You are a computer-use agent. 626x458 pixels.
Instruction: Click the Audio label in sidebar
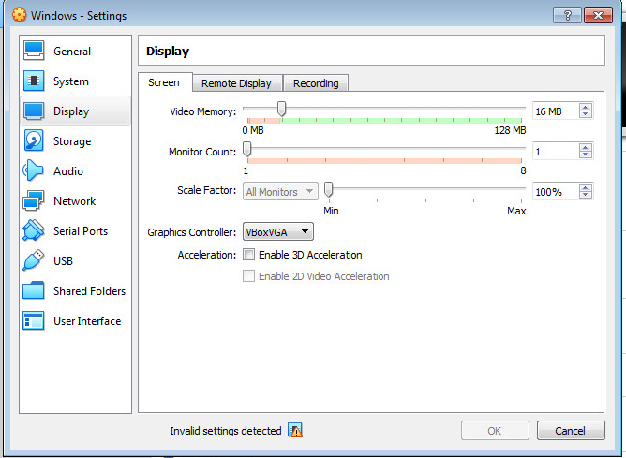[68, 171]
